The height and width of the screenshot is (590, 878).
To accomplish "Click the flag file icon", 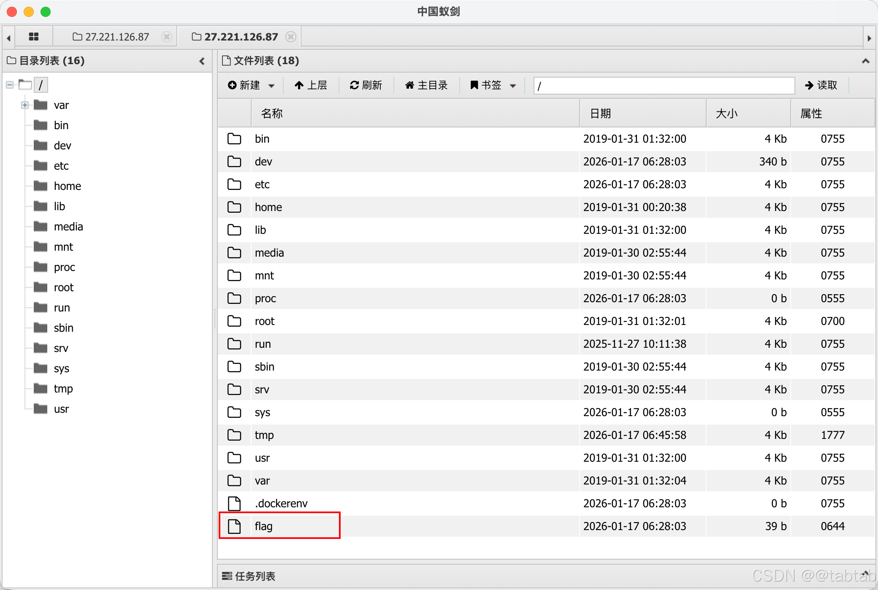I will coord(234,526).
